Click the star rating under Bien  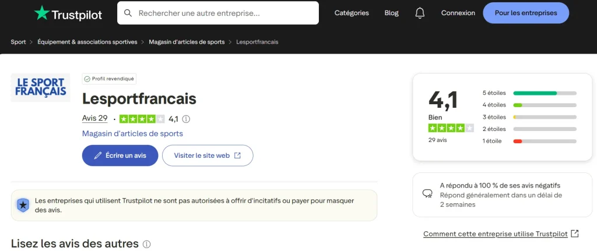pos(451,128)
